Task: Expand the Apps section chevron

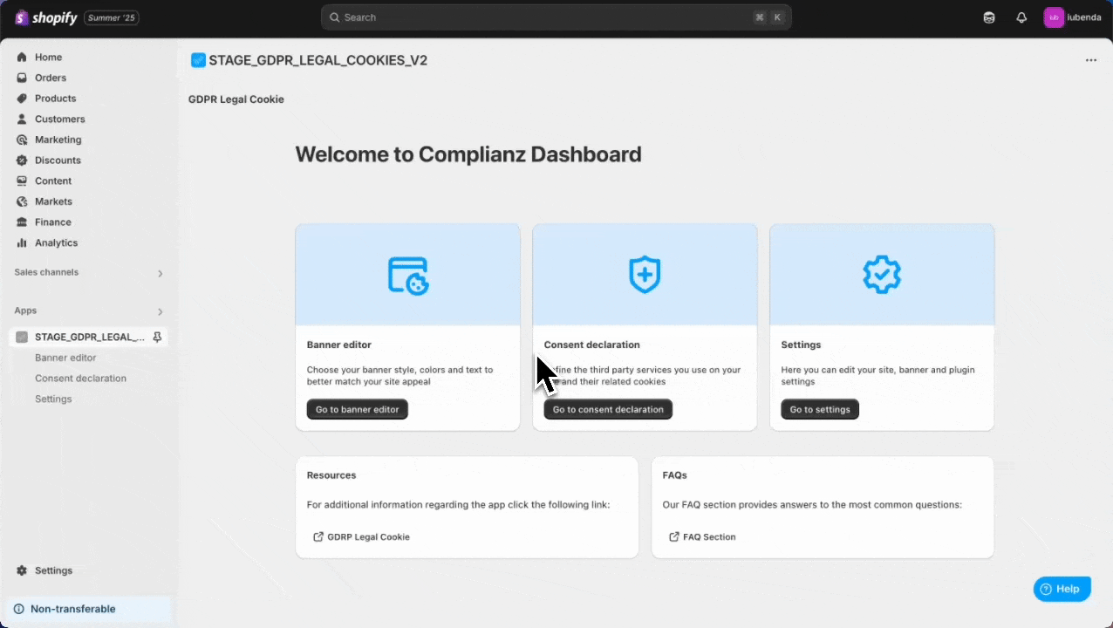Action: point(160,311)
